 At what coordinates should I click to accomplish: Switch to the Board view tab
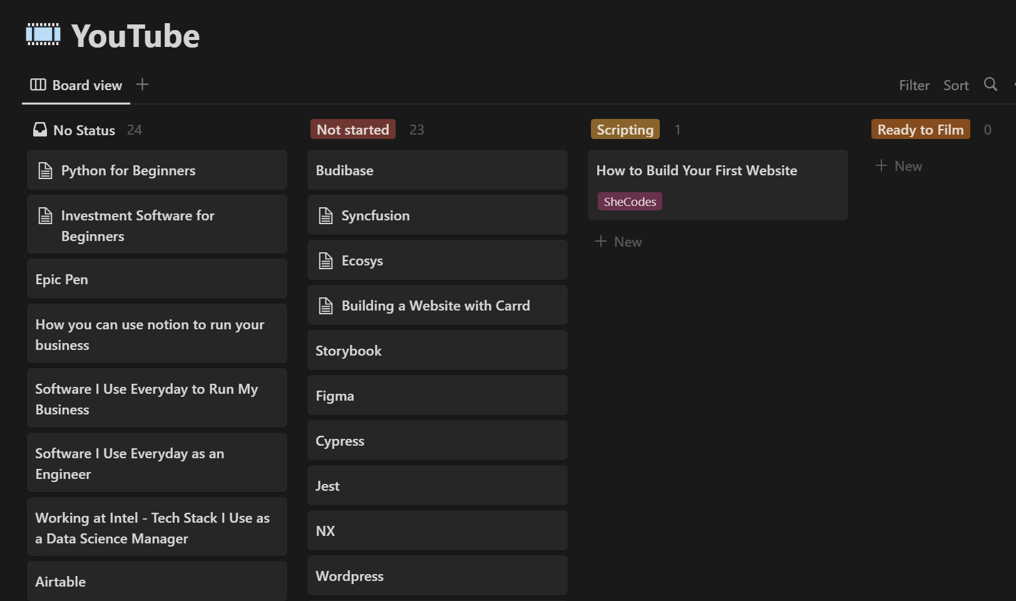click(x=76, y=85)
